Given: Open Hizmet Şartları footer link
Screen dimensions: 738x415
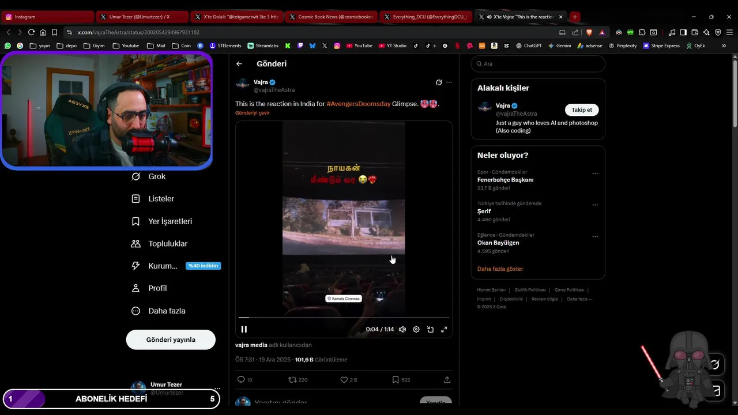Looking at the screenshot, I should tap(491, 290).
